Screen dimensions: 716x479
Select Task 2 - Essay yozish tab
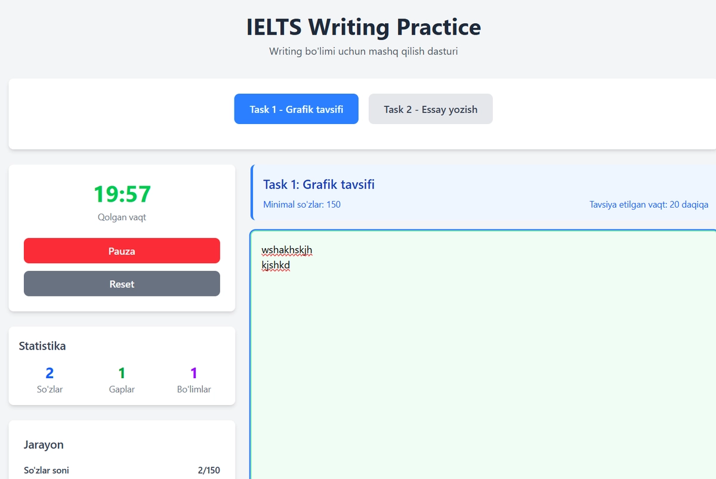point(431,109)
